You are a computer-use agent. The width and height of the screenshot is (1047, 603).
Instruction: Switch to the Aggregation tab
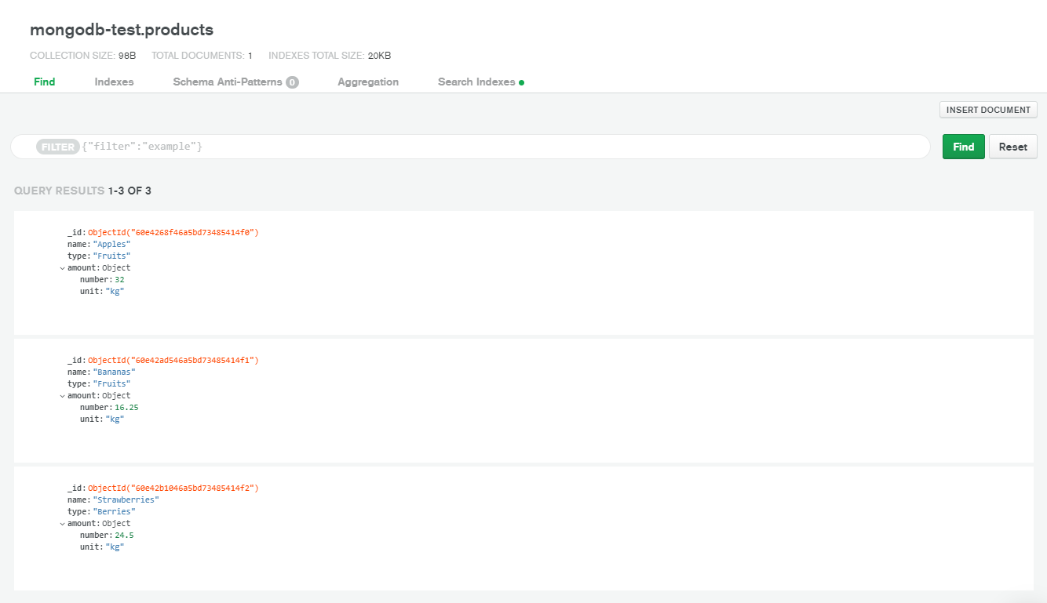368,82
